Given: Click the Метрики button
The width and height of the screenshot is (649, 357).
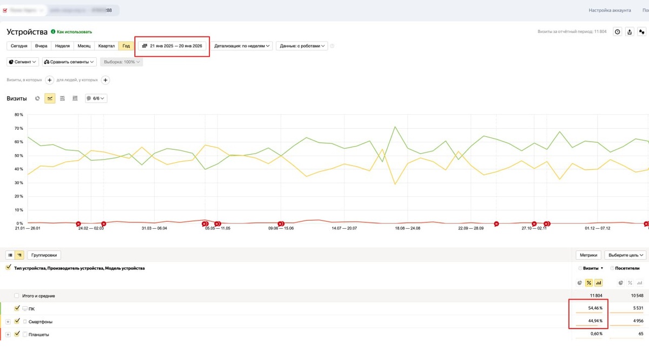Looking at the screenshot, I should [588, 255].
